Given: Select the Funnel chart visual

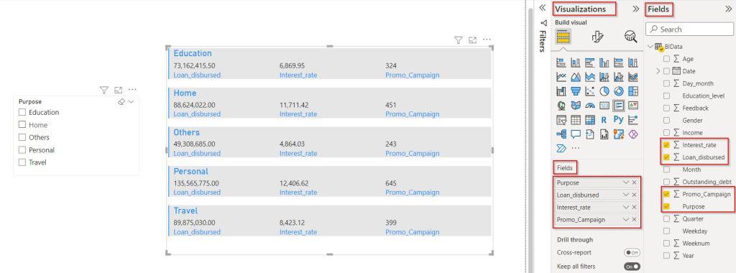Looking at the screenshot, I should click(576, 91).
